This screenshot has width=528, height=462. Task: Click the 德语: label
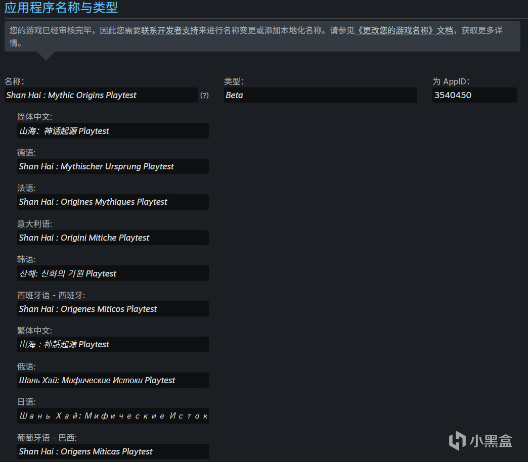click(x=26, y=153)
